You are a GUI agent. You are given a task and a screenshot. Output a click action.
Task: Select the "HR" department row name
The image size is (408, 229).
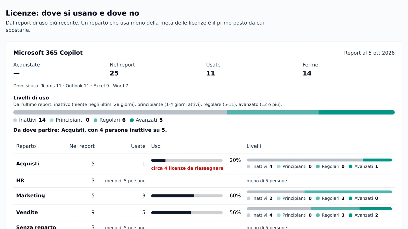click(20, 180)
